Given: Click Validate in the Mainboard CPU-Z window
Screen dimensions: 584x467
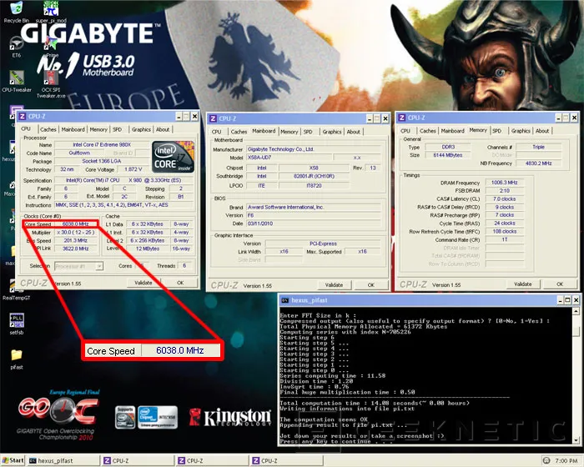Looking at the screenshot, I should [334, 285].
